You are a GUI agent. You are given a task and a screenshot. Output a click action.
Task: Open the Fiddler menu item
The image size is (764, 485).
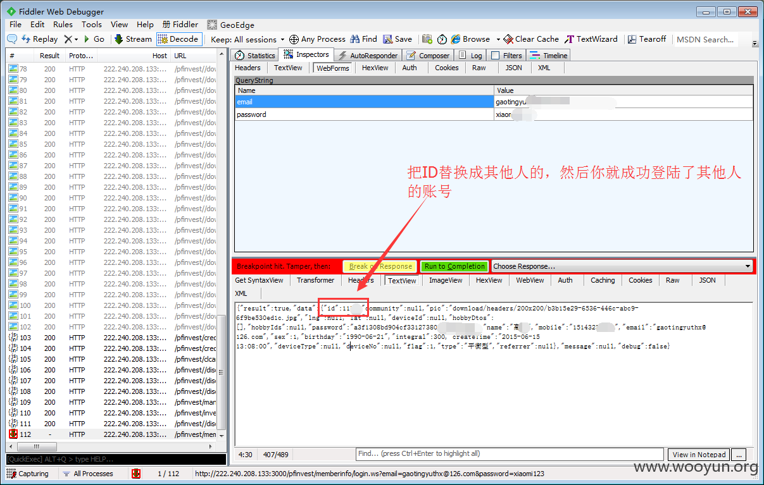(180, 25)
